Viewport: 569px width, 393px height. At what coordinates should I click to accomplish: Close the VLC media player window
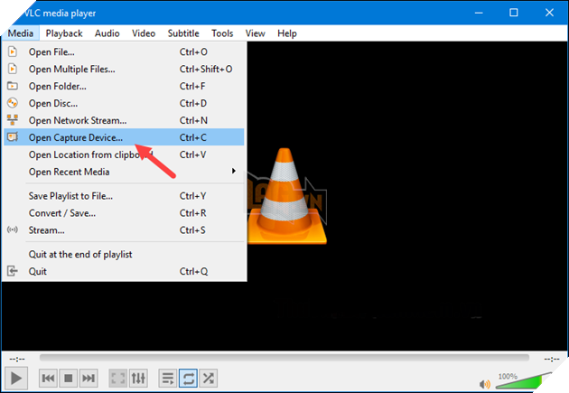click(x=549, y=13)
